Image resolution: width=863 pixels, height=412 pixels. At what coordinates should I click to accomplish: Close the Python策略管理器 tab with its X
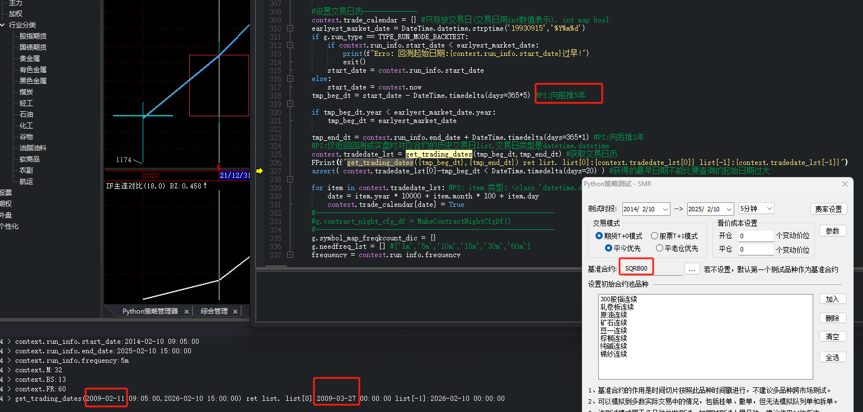(186, 311)
